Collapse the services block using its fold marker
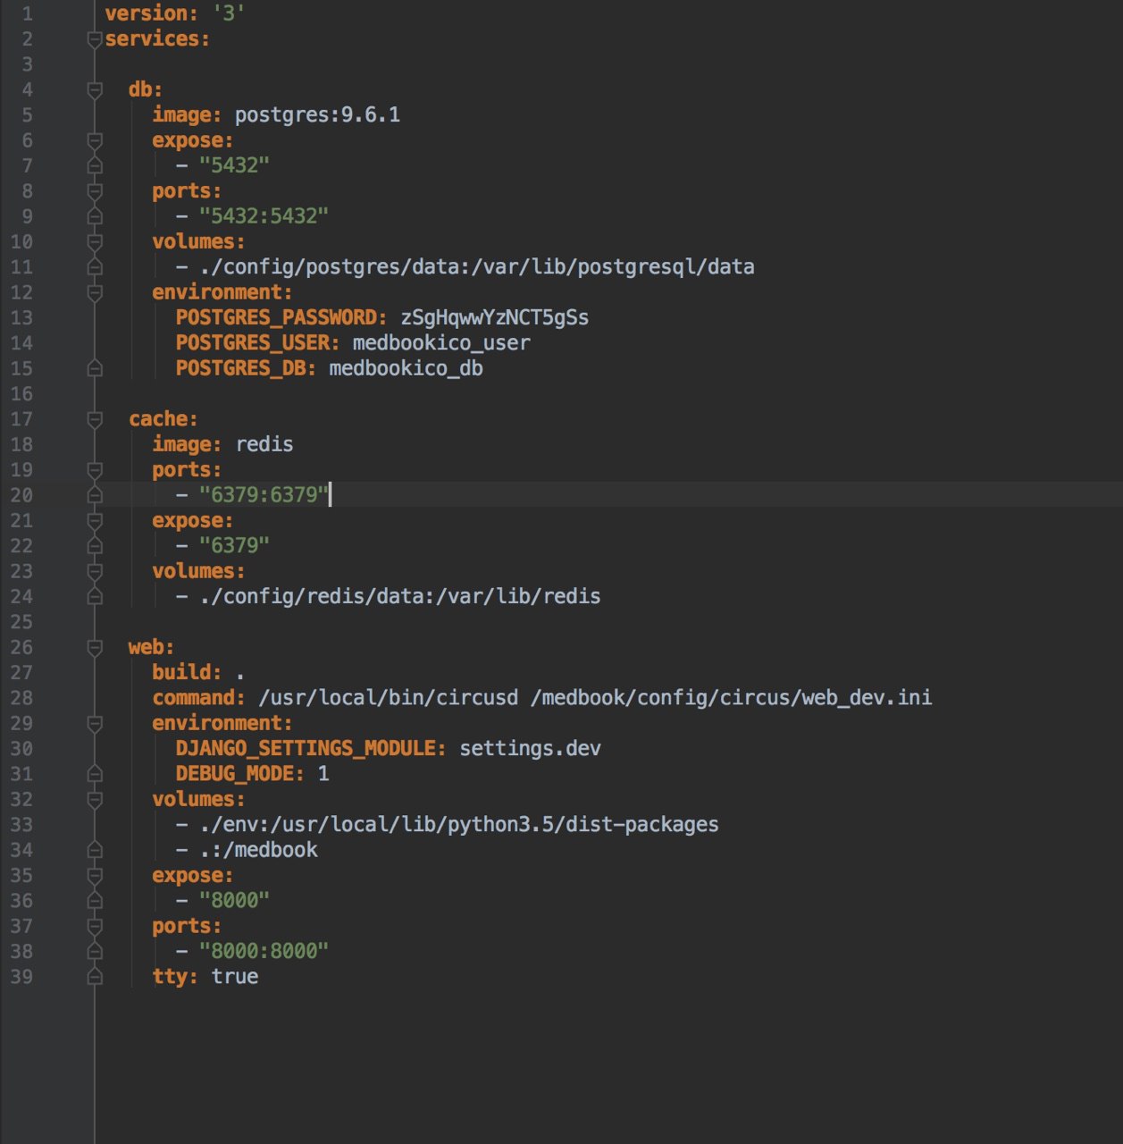The height and width of the screenshot is (1144, 1123). click(95, 39)
